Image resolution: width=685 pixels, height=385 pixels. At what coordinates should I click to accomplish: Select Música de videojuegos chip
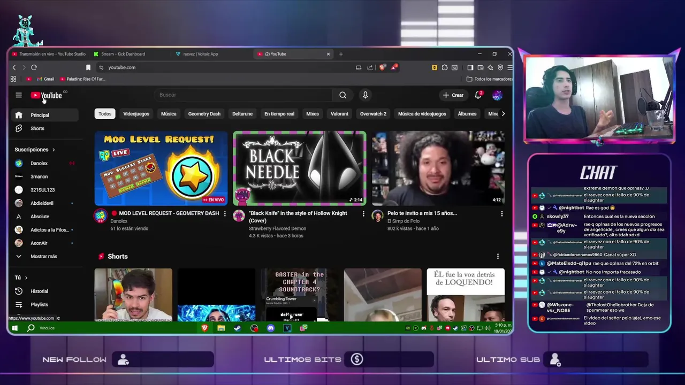tap(422, 114)
